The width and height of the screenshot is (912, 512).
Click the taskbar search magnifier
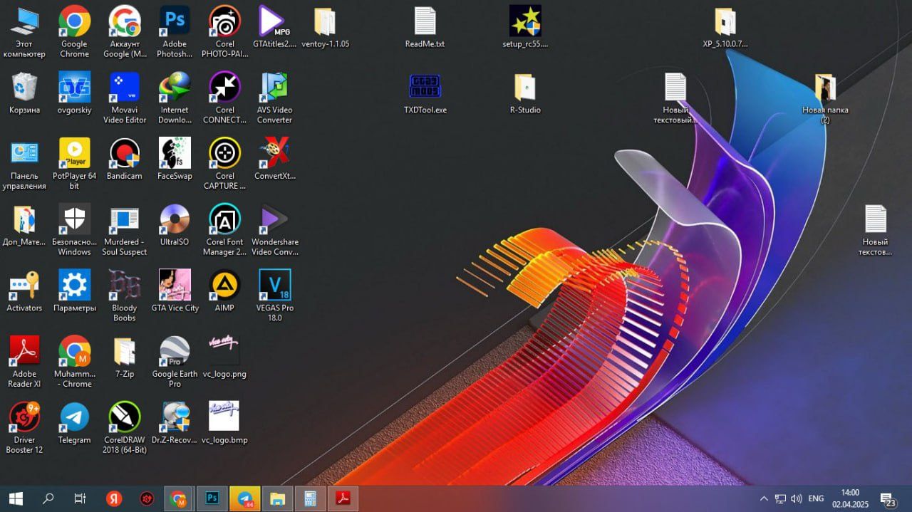click(48, 498)
